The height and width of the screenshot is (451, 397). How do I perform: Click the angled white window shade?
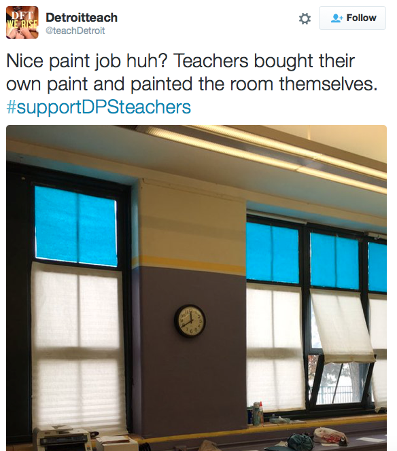pyautogui.click(x=342, y=327)
